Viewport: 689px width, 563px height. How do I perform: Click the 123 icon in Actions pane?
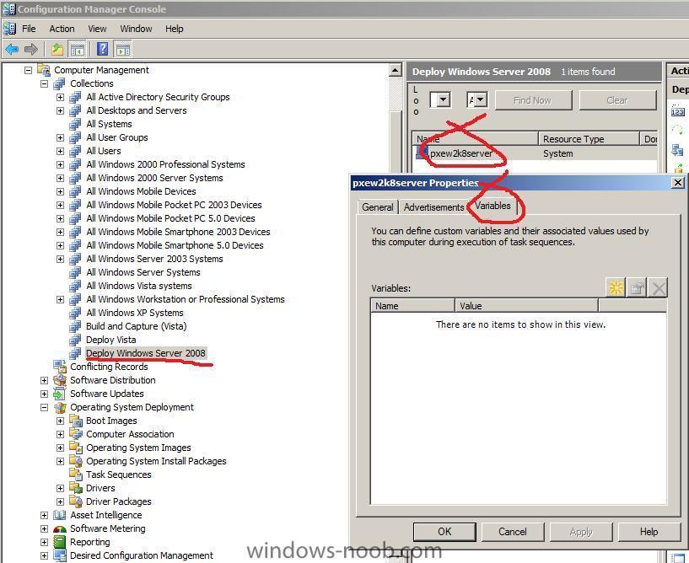(677, 111)
